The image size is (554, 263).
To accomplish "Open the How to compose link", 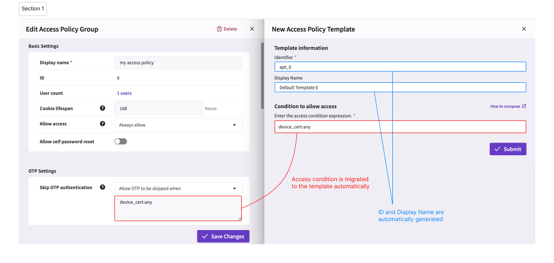I will 505,106.
